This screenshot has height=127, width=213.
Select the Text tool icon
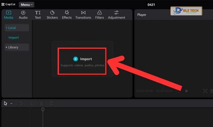[x=38, y=13]
